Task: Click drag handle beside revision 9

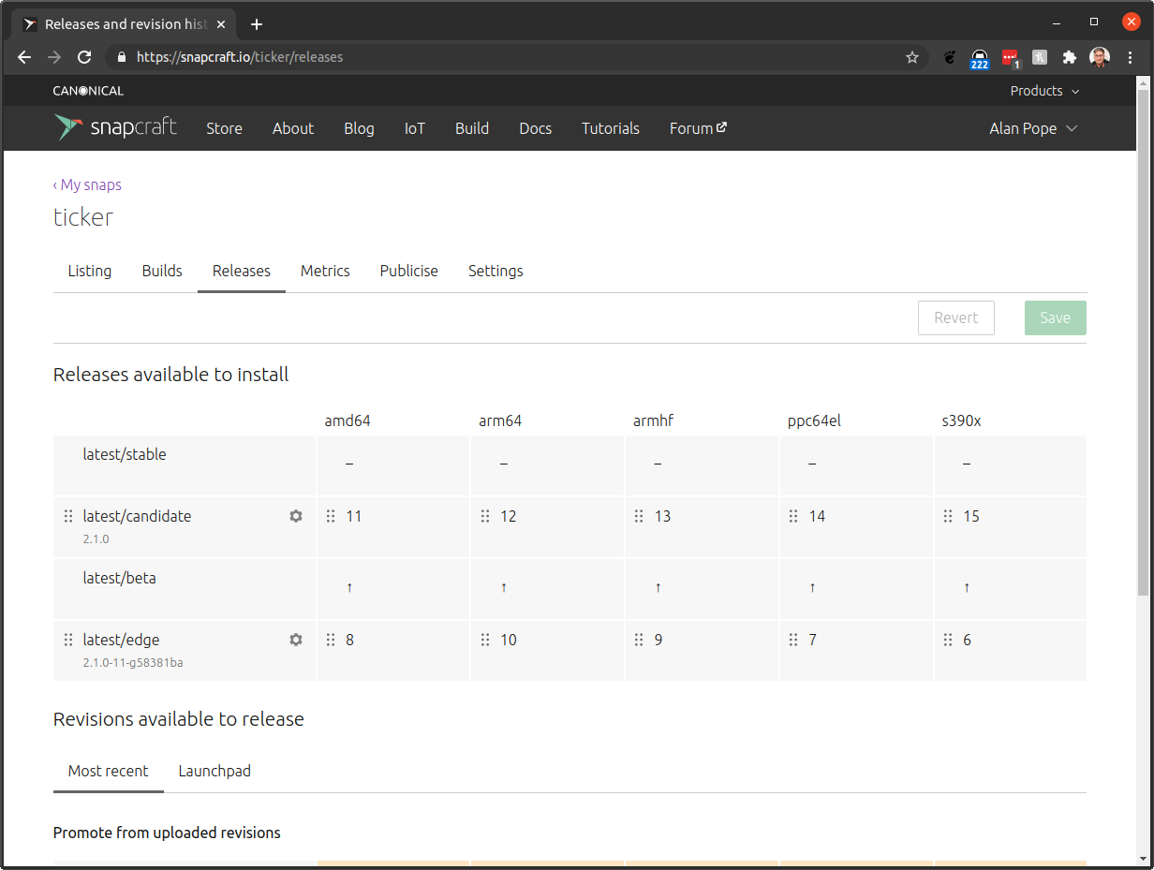Action: click(x=639, y=640)
